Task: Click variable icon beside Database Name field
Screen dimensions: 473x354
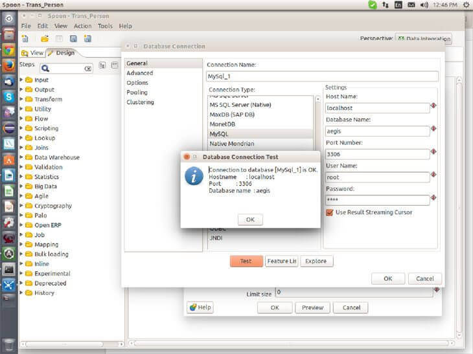Action: [x=433, y=128]
